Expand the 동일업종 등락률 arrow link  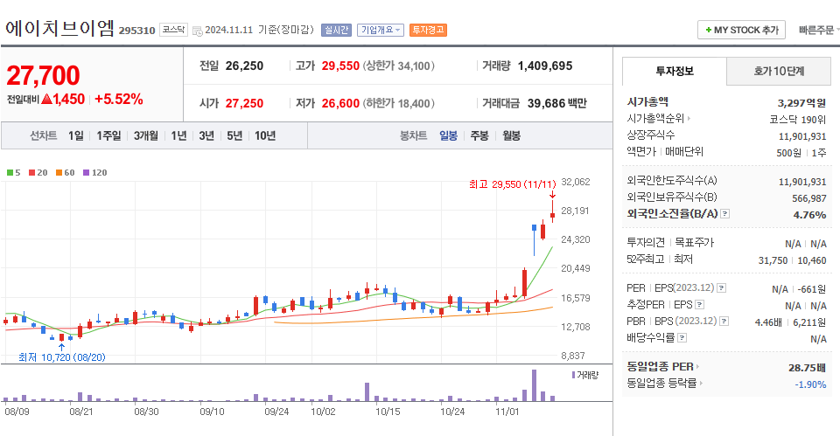(x=701, y=384)
